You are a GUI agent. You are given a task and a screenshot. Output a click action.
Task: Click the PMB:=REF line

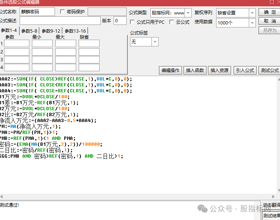pos(38,138)
